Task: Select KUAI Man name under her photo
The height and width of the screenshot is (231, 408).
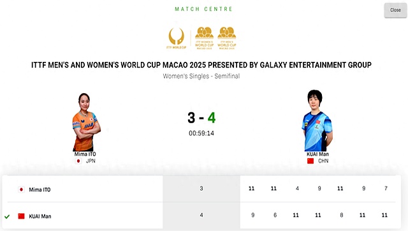Action: click(x=317, y=154)
